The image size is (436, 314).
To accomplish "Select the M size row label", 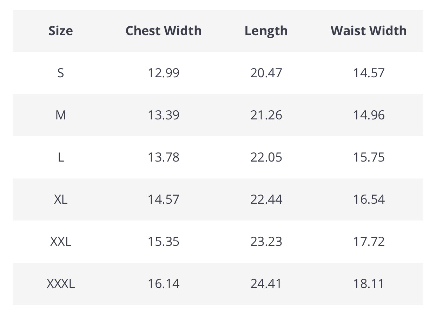I will click(x=61, y=115).
